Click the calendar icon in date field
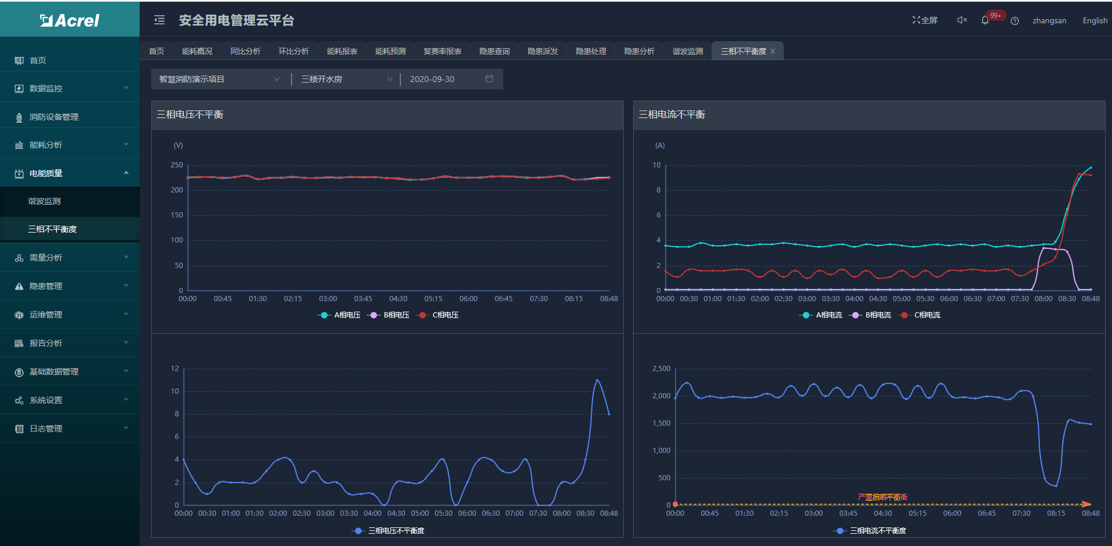This screenshot has height=546, width=1112. pyautogui.click(x=489, y=79)
